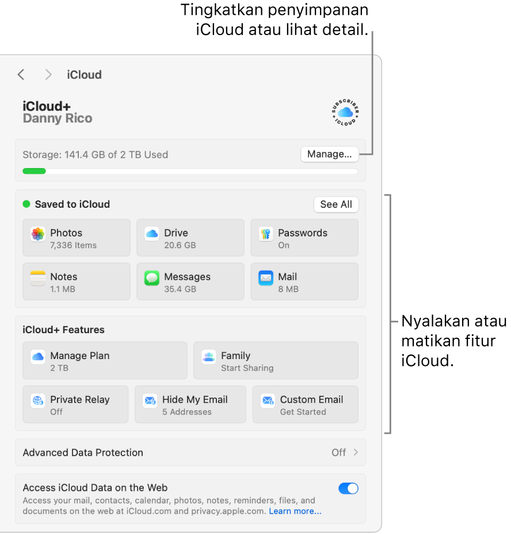Viewport: 511px width, 534px height.
Task: Click the iCloud subscriber badge
Action: click(x=345, y=112)
